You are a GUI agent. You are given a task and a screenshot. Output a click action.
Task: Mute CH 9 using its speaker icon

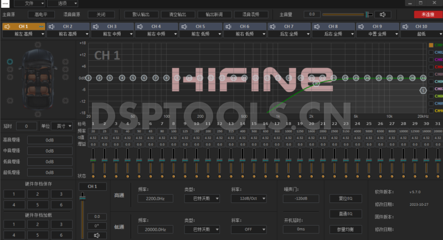[361, 27]
